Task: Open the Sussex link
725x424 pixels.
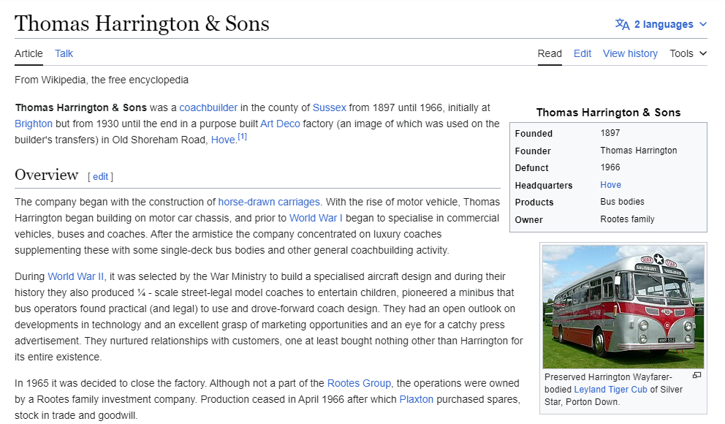Action: point(329,107)
